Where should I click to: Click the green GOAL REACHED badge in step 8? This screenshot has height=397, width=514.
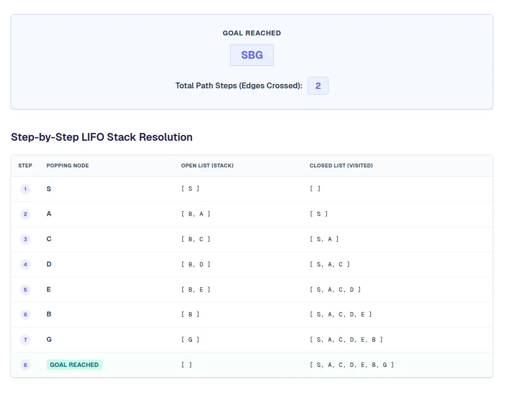(x=74, y=365)
